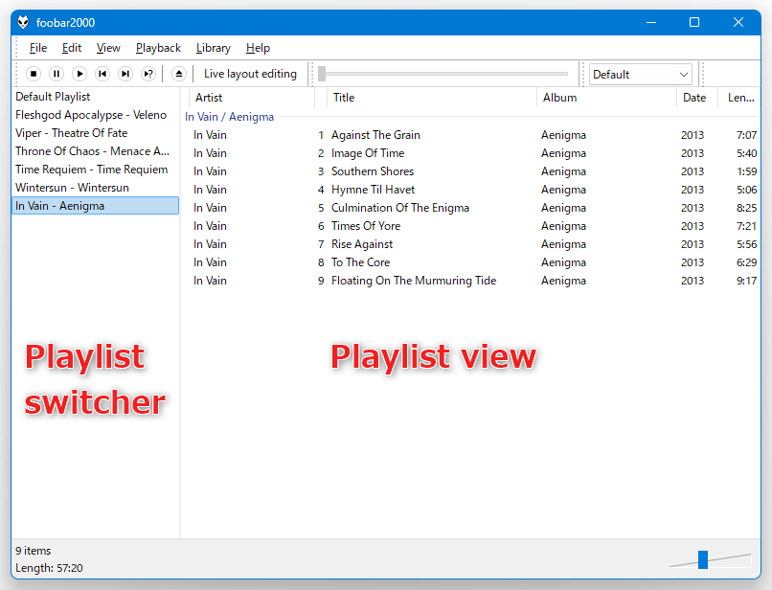772x590 pixels.
Task: Start playback with the Play button
Action: pos(79,74)
